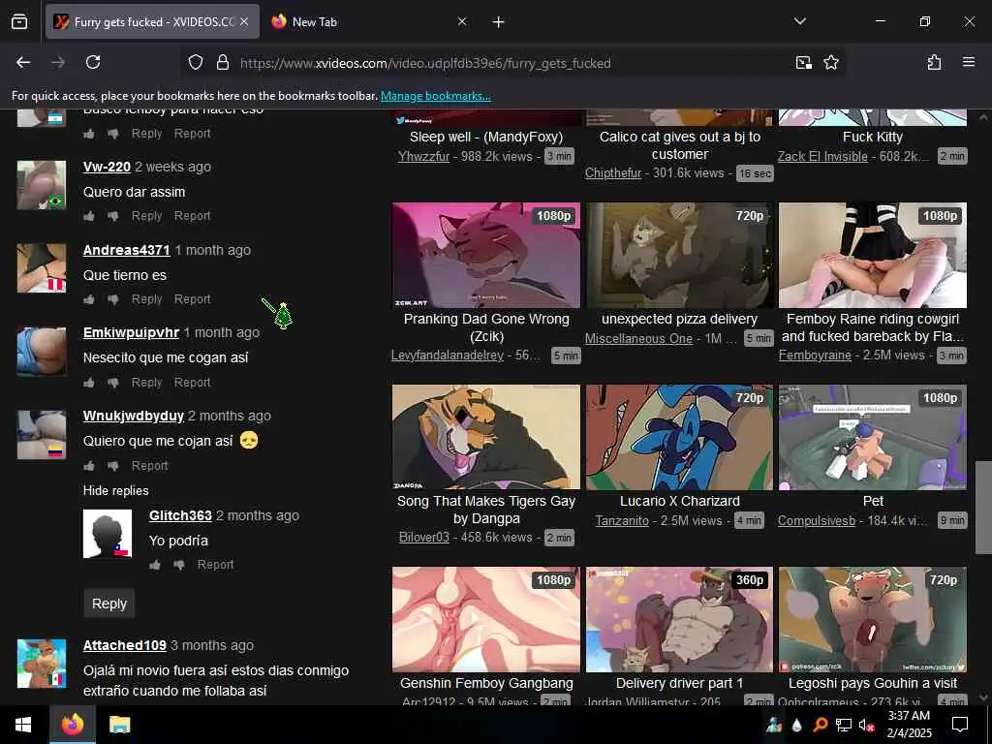Open the Delivery driver part 1 title
The height and width of the screenshot is (744, 992).
coord(679,683)
